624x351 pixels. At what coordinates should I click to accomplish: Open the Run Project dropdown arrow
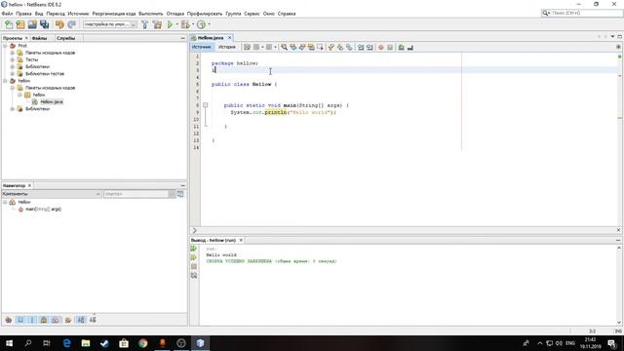tap(177, 24)
